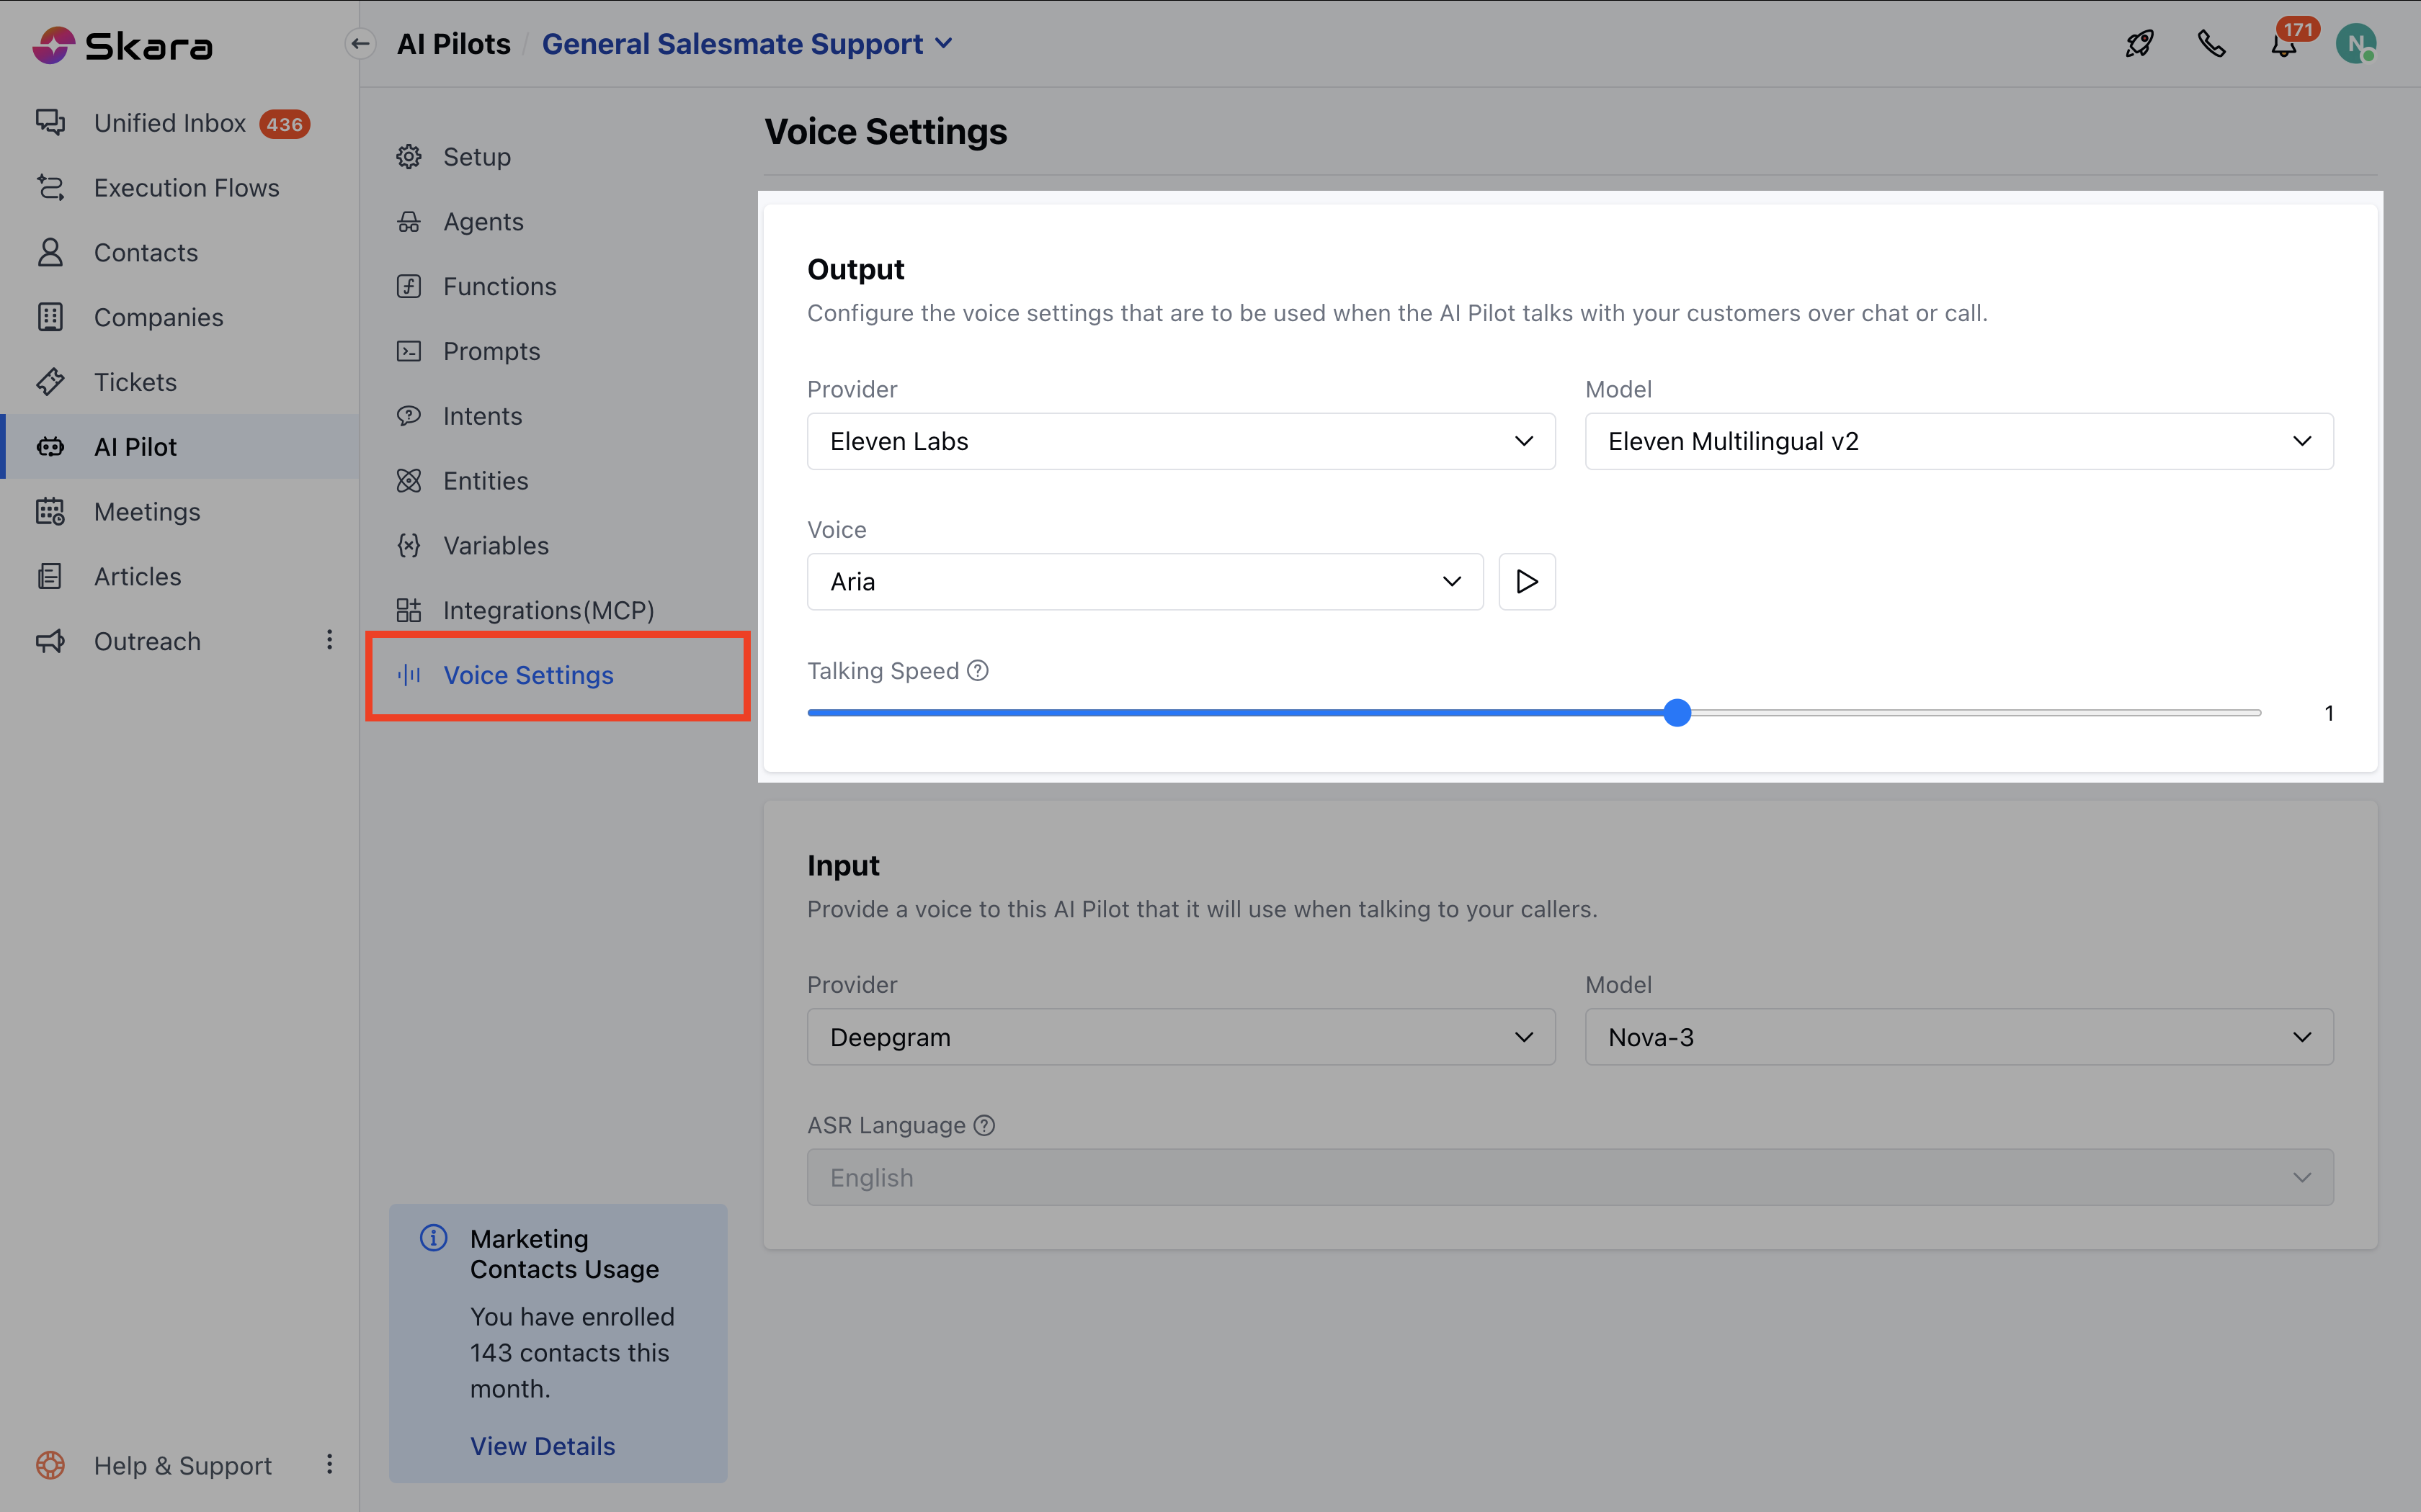Open Outreach three-dot options menu
This screenshot has width=2421, height=1512.
tap(329, 640)
